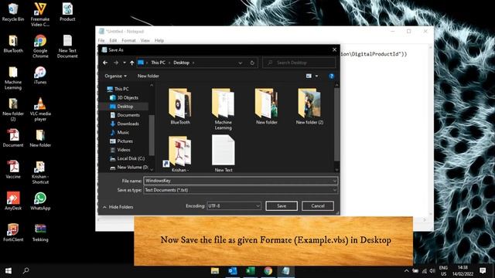Open New folder desktop icon
This screenshot has width=495, height=278.
40,138
